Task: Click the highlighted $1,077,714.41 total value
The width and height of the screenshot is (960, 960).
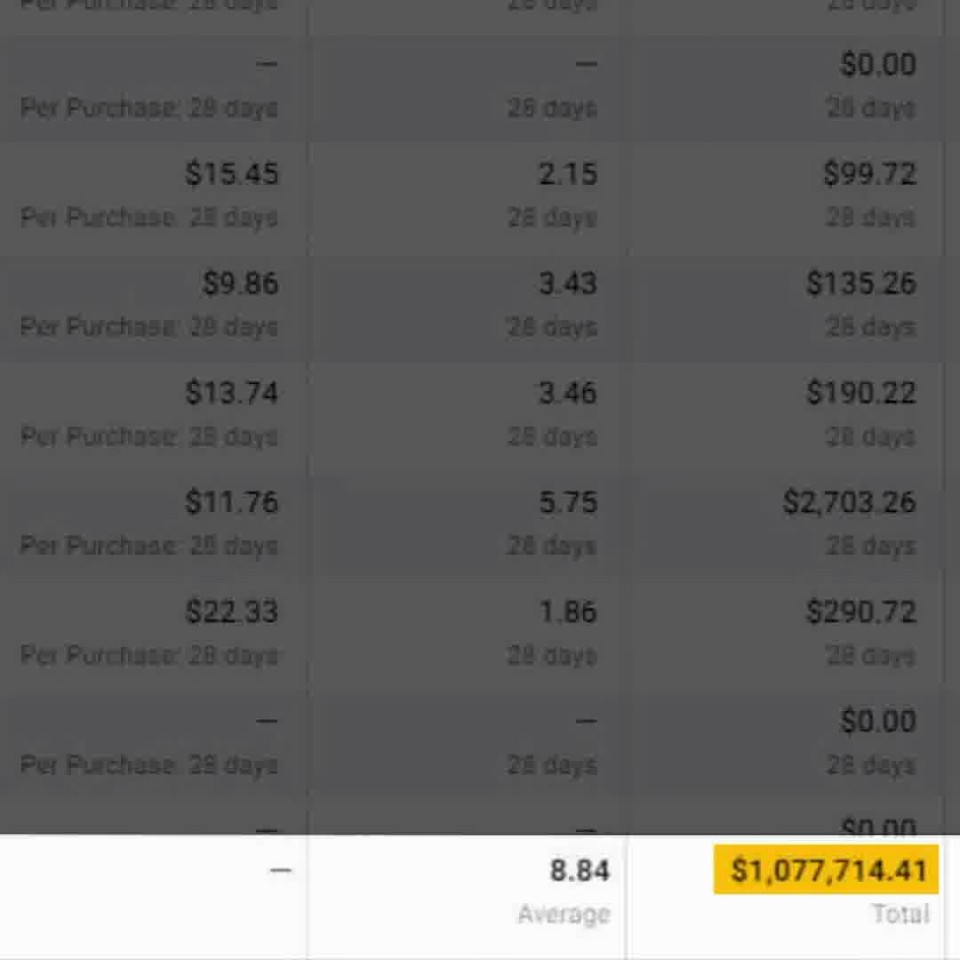Action: tap(827, 870)
